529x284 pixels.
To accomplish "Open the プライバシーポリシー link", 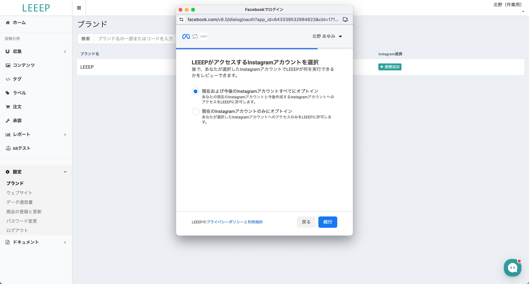I will coord(225,222).
